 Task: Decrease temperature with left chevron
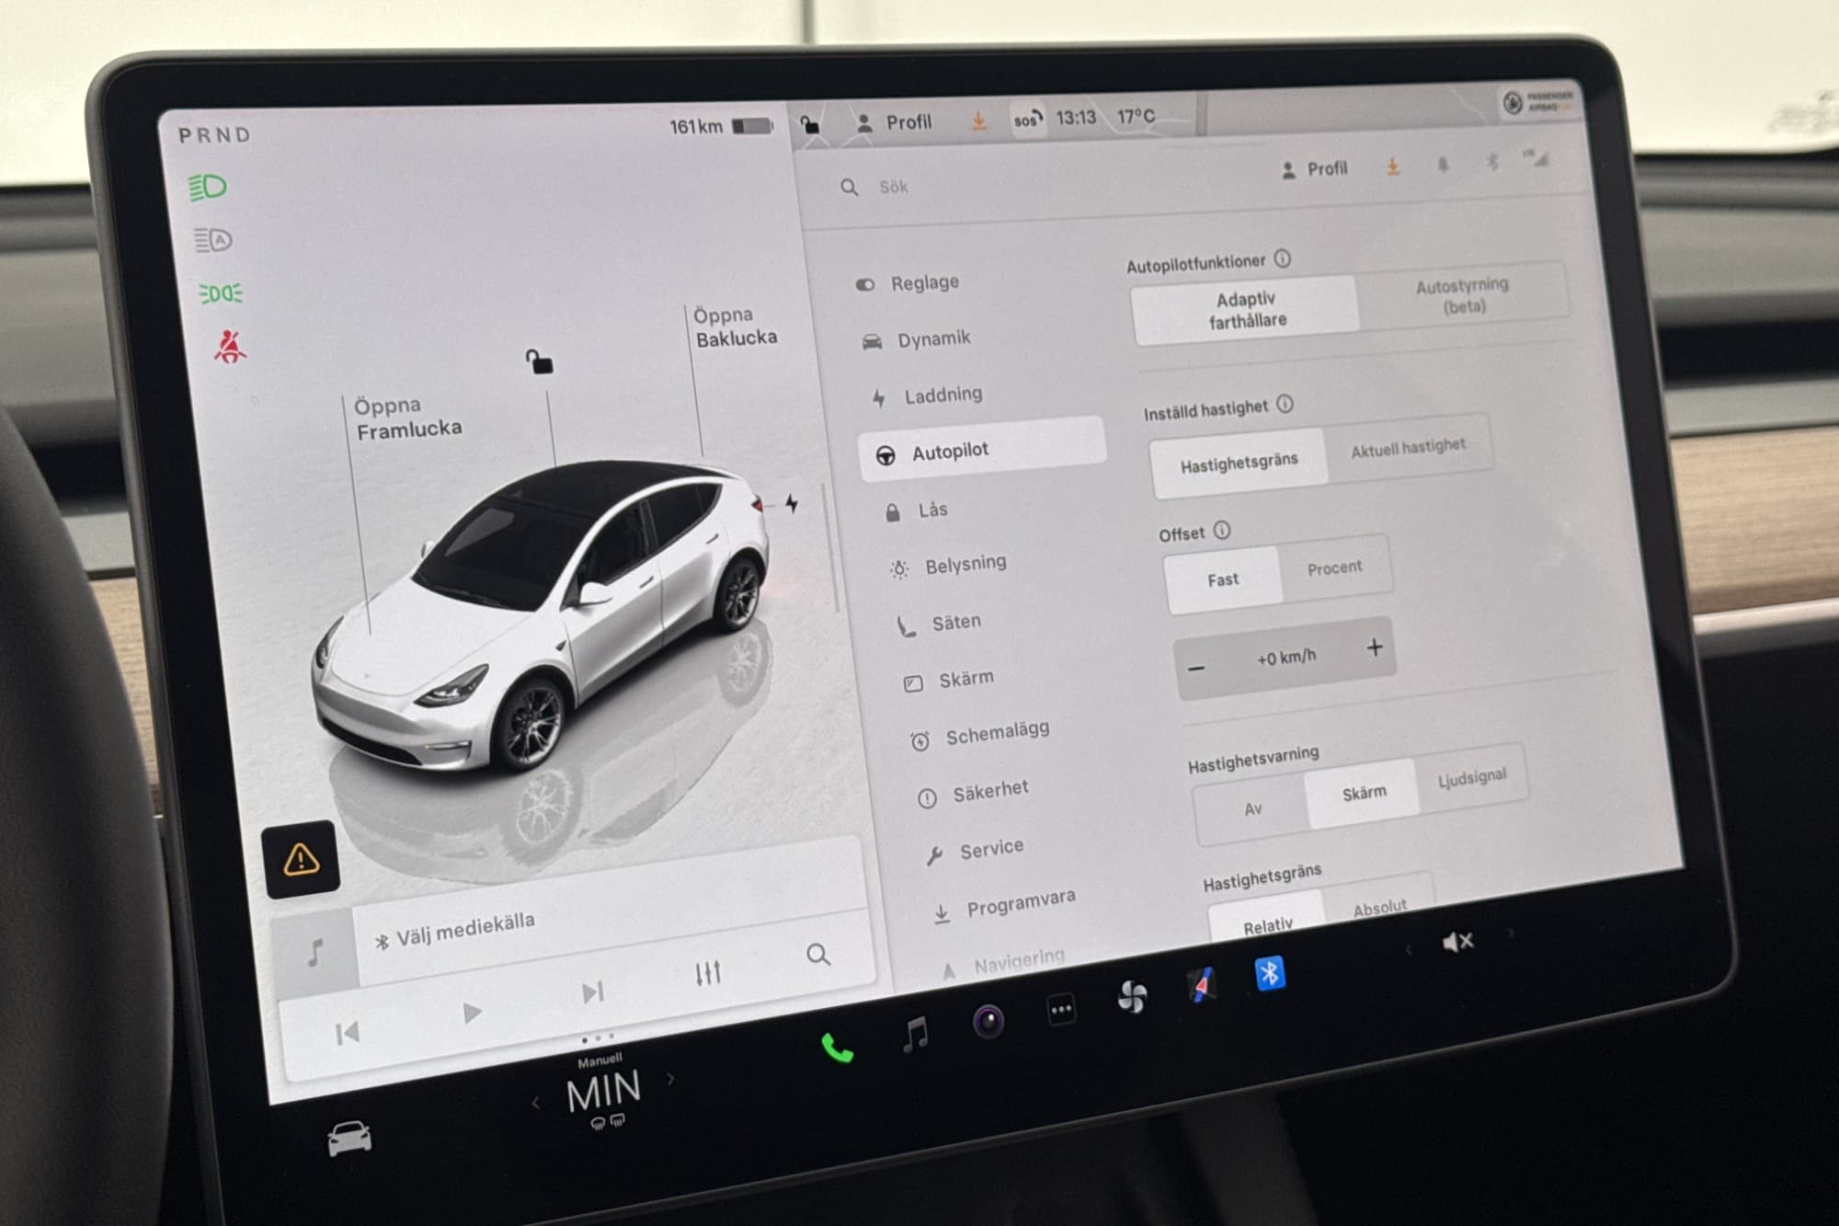[x=535, y=1102]
